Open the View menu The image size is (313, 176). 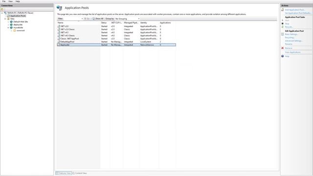coord(10,1)
